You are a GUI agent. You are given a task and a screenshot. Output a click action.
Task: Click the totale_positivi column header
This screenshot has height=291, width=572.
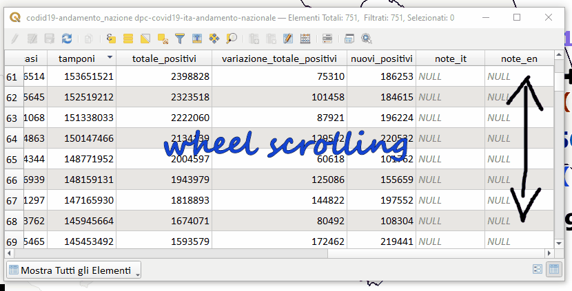click(x=164, y=58)
